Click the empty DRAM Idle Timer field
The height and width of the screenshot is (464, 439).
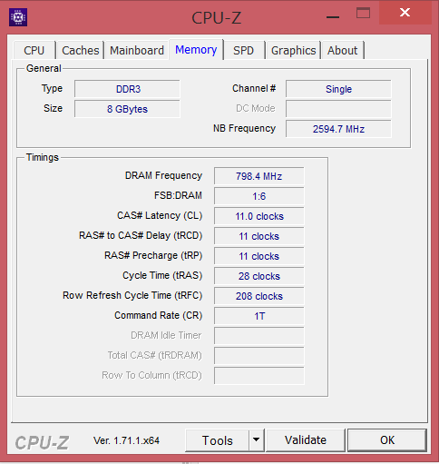(x=259, y=336)
